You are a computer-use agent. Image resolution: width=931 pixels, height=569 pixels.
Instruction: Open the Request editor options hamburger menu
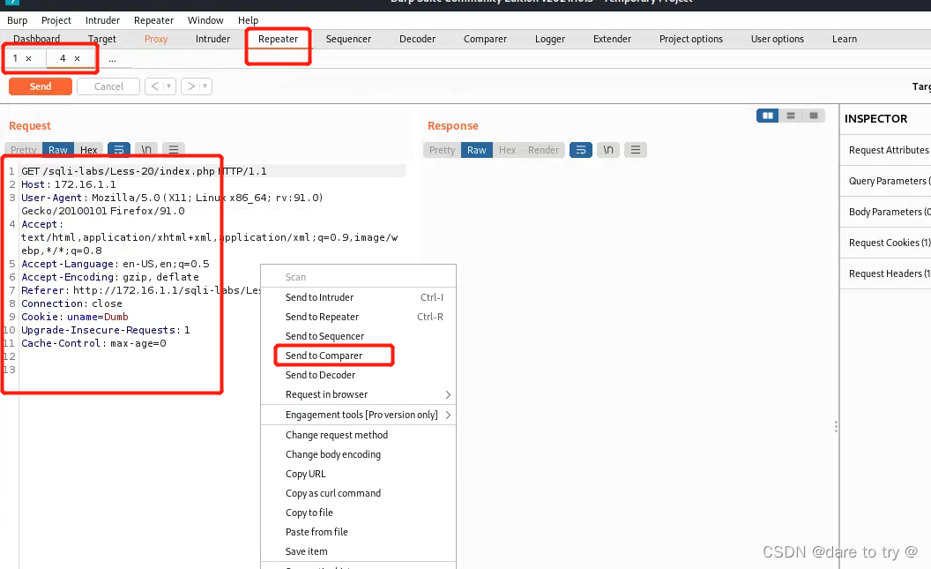point(173,149)
